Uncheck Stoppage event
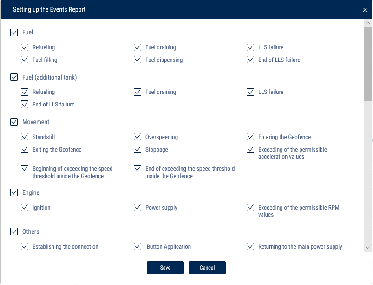Screen dimensions: 373x285 (137, 149)
